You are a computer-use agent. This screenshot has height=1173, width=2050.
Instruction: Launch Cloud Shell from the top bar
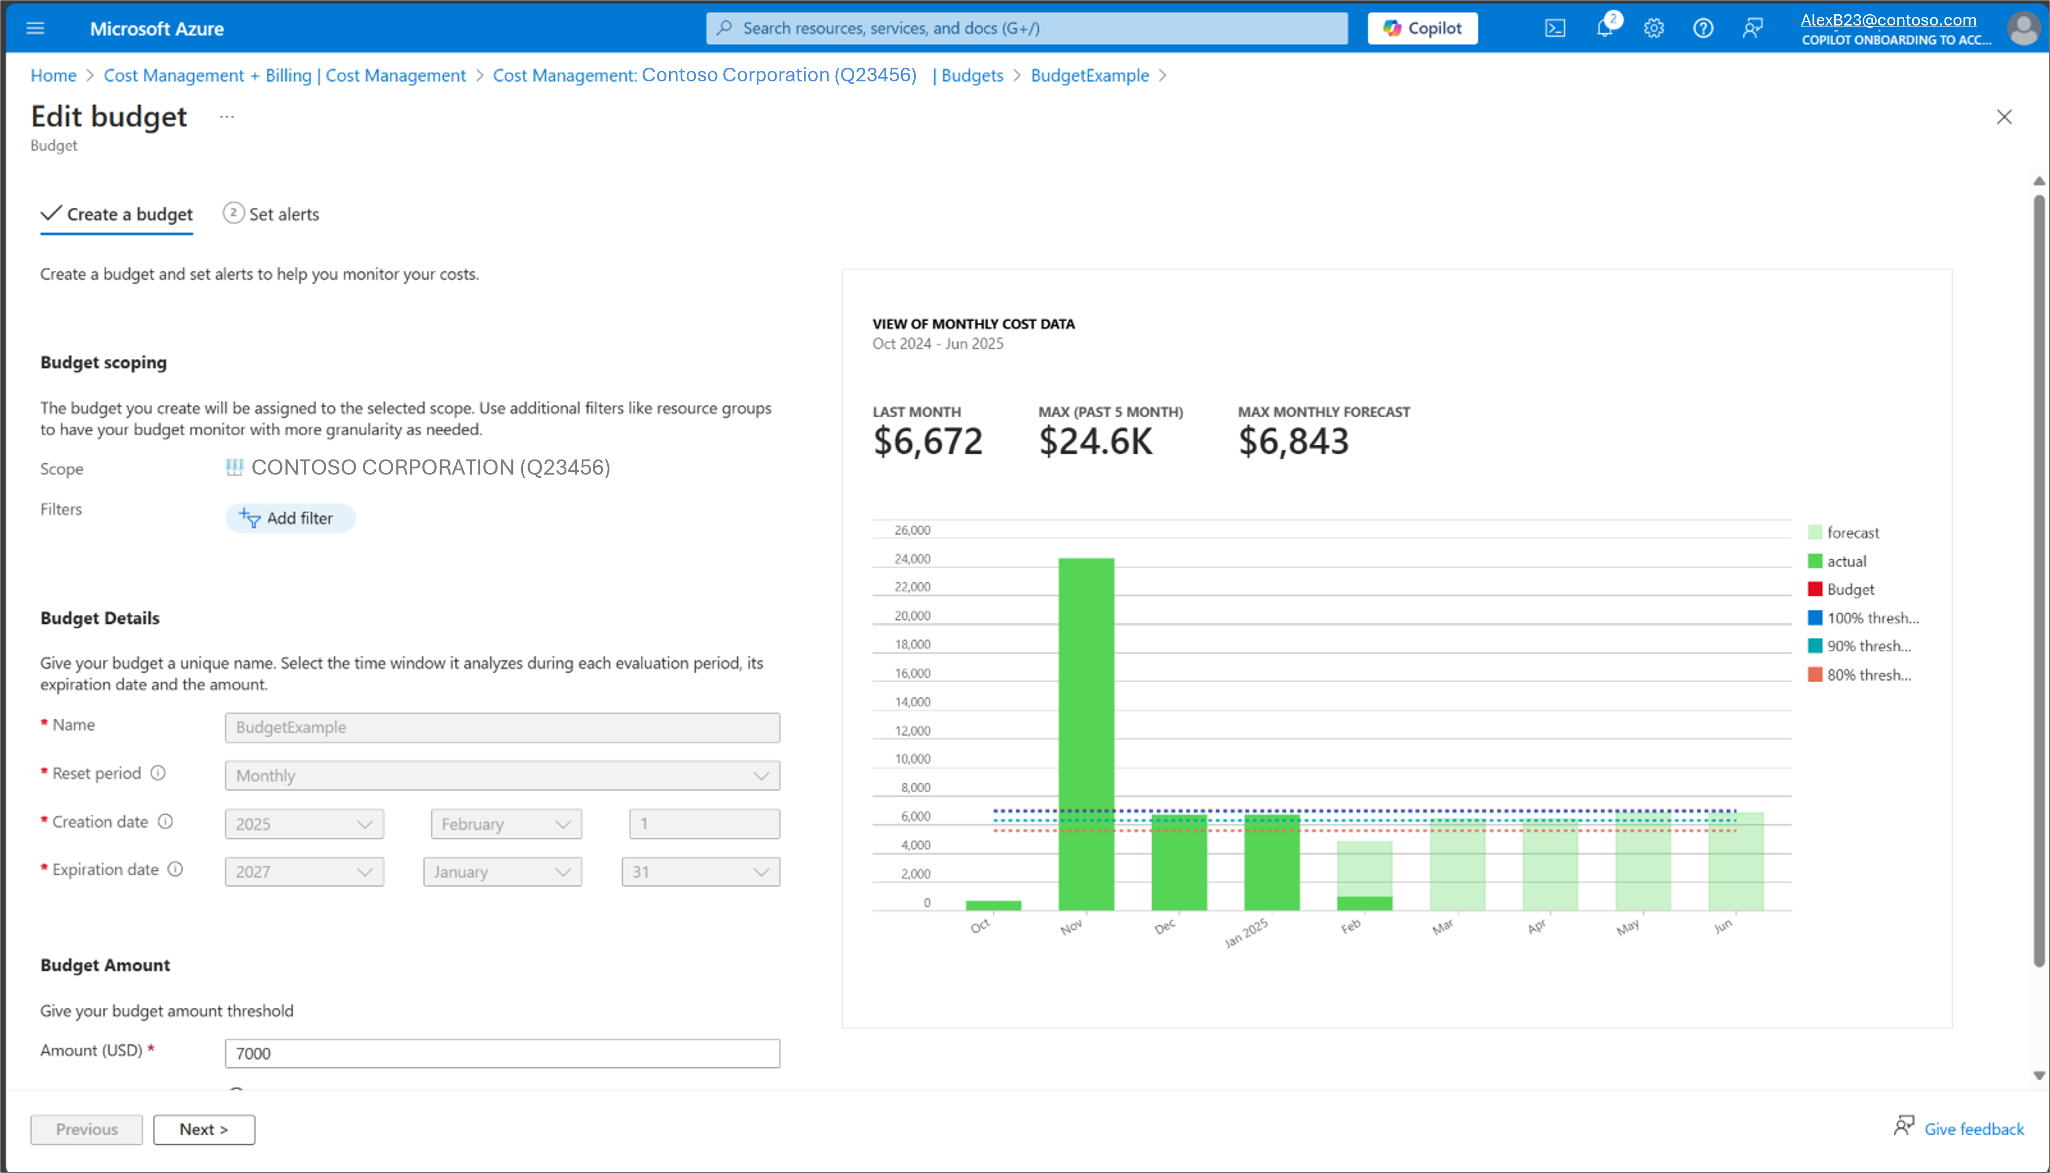pos(1555,27)
